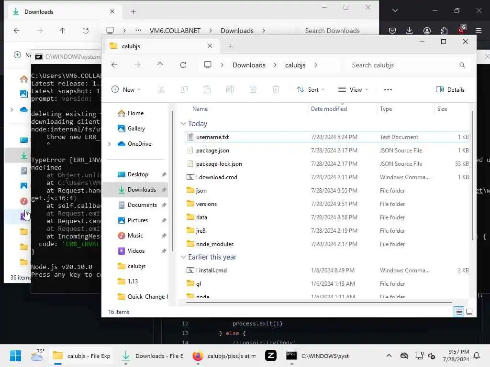This screenshot has height=367, width=490.
Task: Open Quick-Change folder in navigation pane
Action: tap(143, 296)
